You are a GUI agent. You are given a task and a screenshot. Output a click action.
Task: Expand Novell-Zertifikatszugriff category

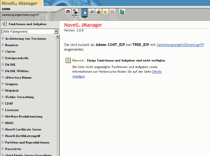[x=3, y=136]
